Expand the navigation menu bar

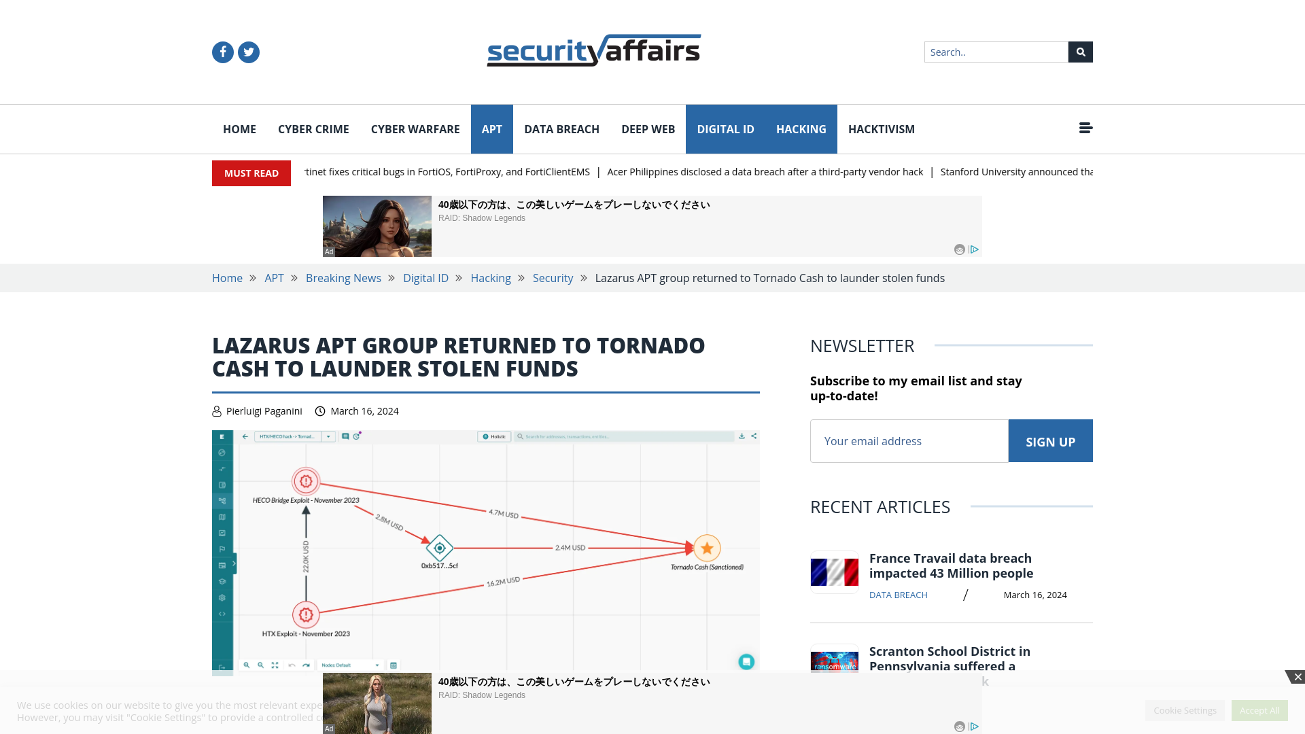click(x=1085, y=127)
